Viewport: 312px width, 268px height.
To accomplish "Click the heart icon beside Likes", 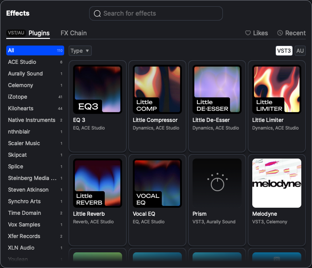I will (248, 33).
